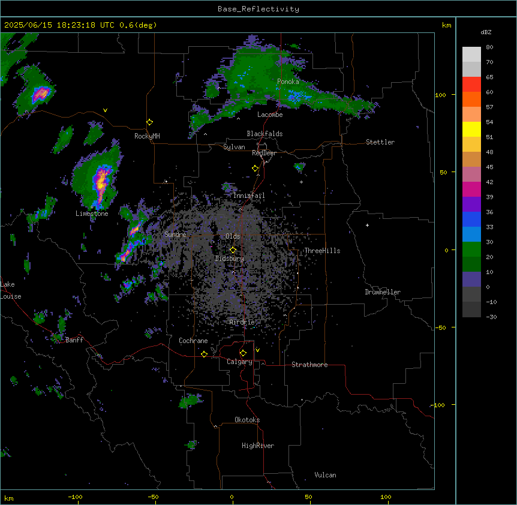The image size is (517, 505).
Task: Click the Limestone label
Action: click(x=92, y=214)
